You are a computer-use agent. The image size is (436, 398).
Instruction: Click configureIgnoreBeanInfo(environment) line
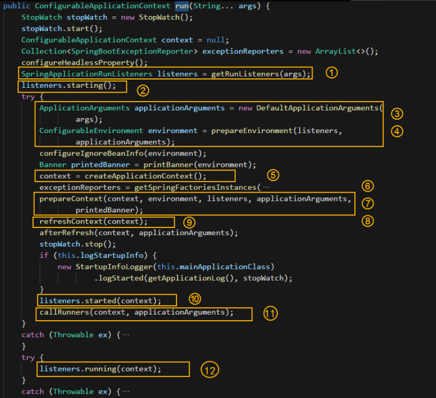(x=123, y=153)
